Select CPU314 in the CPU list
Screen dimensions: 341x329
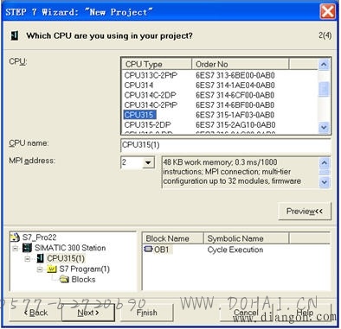click(138, 85)
